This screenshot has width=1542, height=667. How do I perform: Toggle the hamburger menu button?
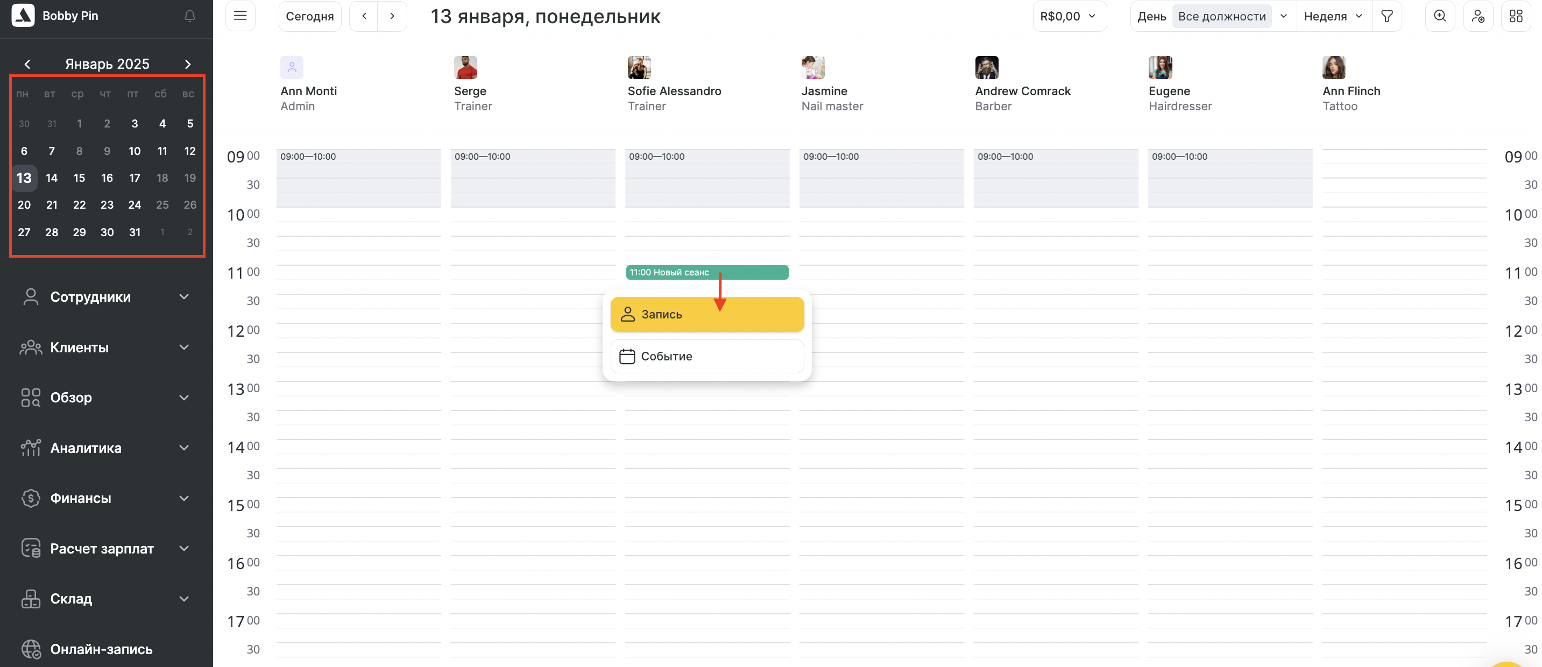click(240, 16)
